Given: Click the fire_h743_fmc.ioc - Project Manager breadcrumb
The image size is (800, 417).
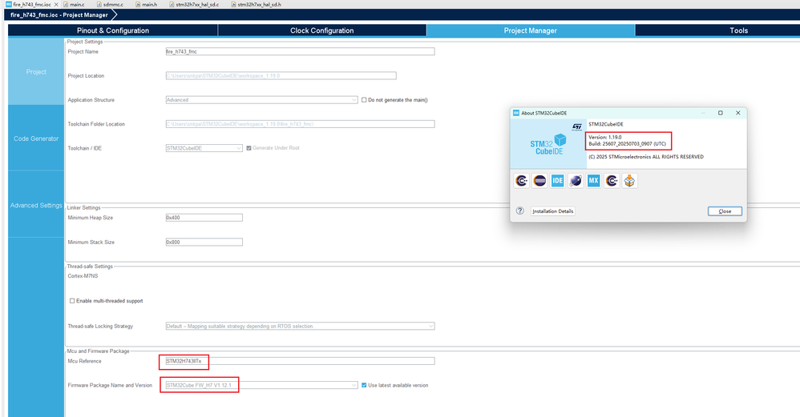Looking at the screenshot, I should click(59, 14).
